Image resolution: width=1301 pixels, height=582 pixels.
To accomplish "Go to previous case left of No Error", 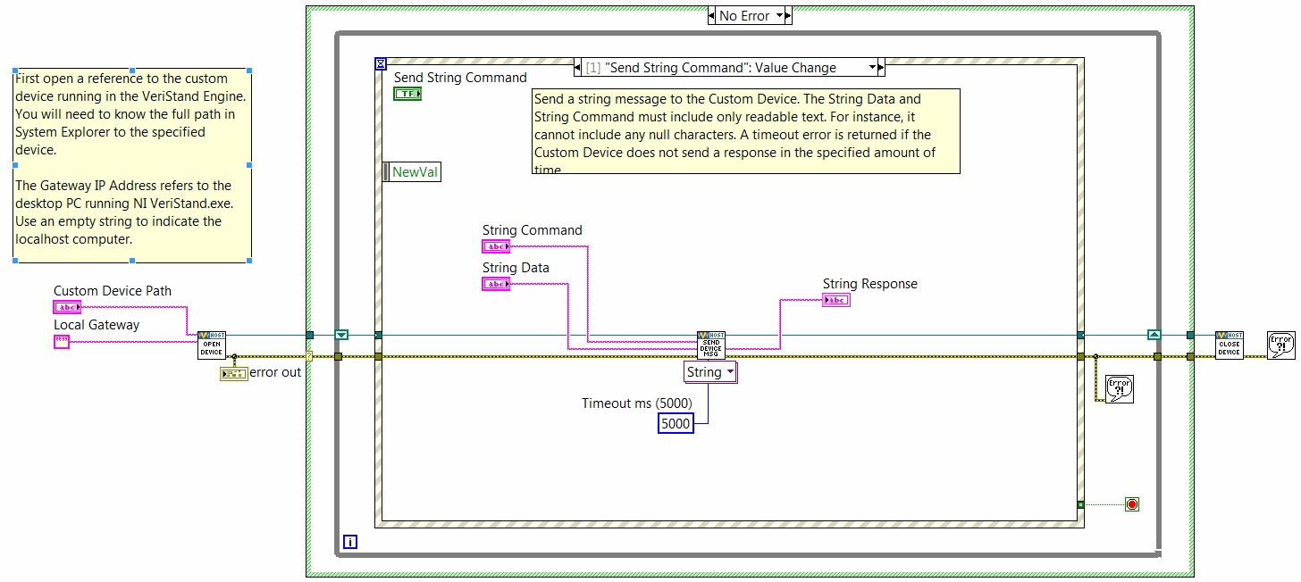I will point(711,15).
